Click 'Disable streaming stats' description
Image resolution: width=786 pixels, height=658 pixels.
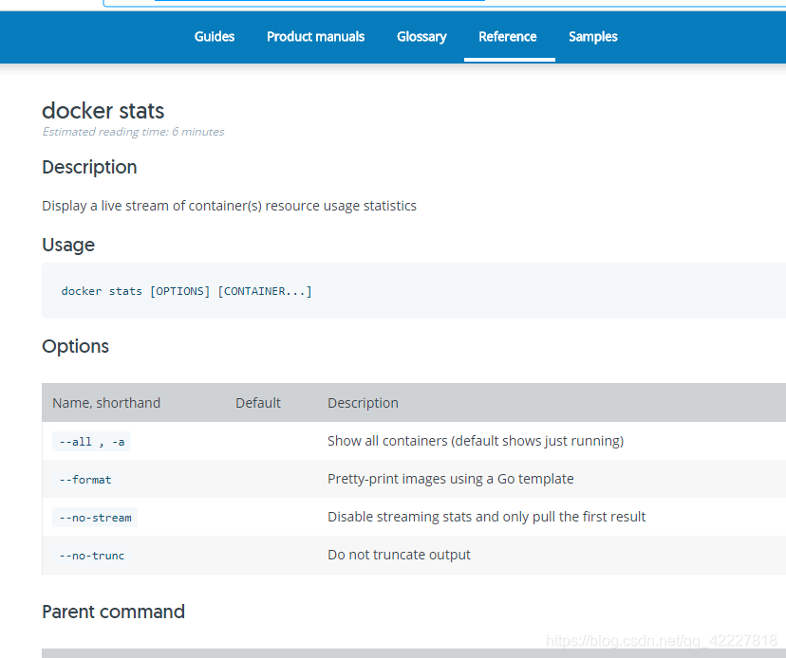coord(487,517)
